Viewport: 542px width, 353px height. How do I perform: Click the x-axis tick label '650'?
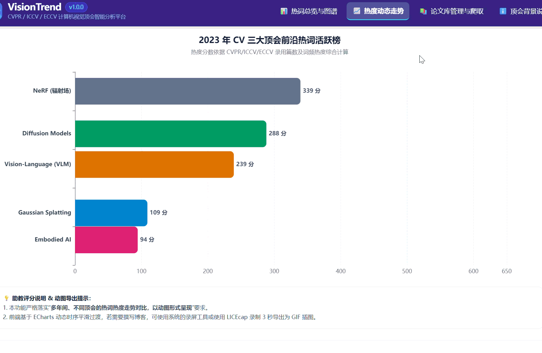coord(507,271)
